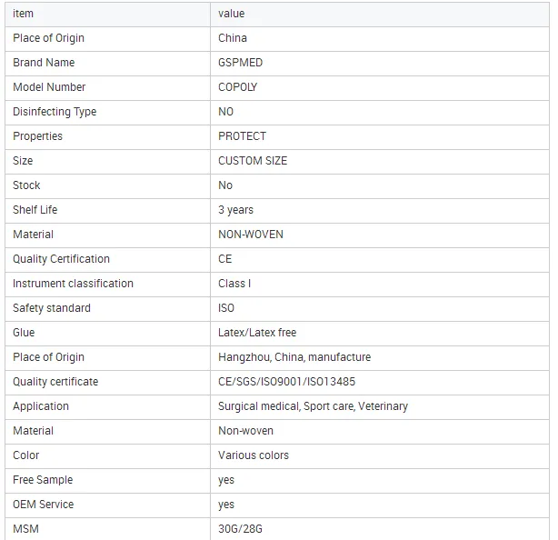Image resolution: width=558 pixels, height=540 pixels.
Task: Click the 'CUSTOM SIZE' value cell
Action: [253, 161]
